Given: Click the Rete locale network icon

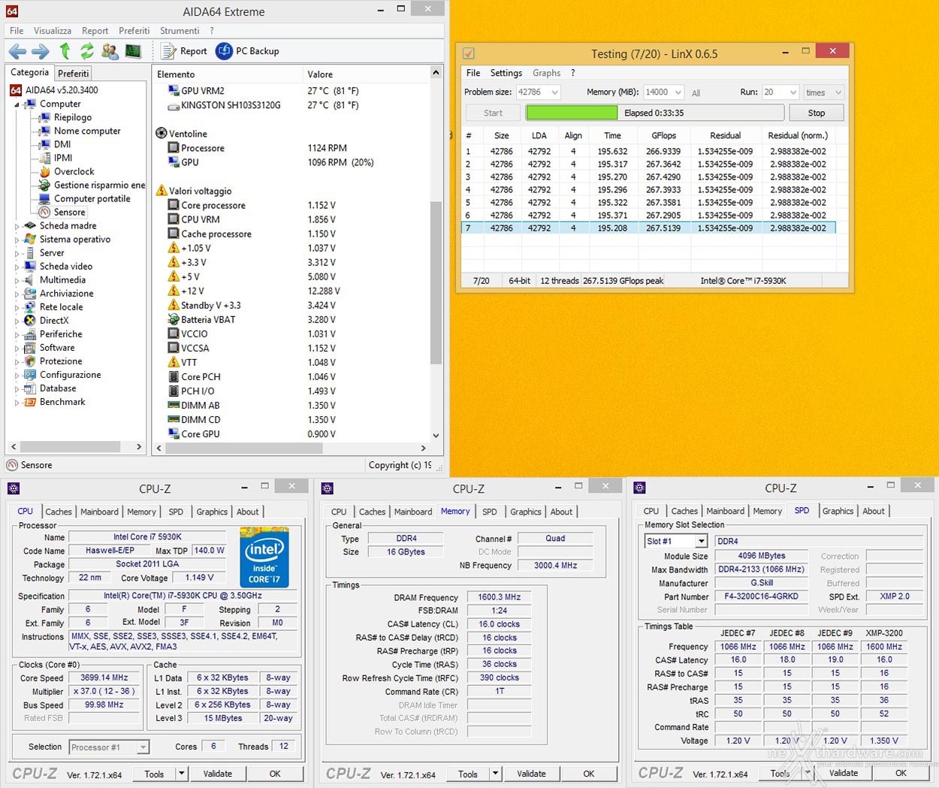Looking at the screenshot, I should [x=30, y=306].
